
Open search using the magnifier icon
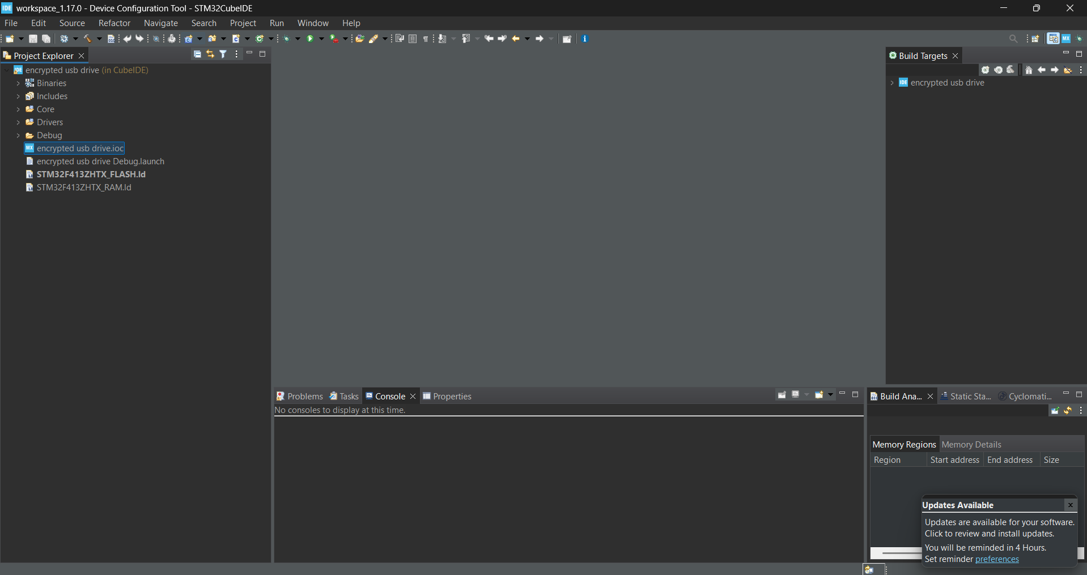click(x=1014, y=39)
